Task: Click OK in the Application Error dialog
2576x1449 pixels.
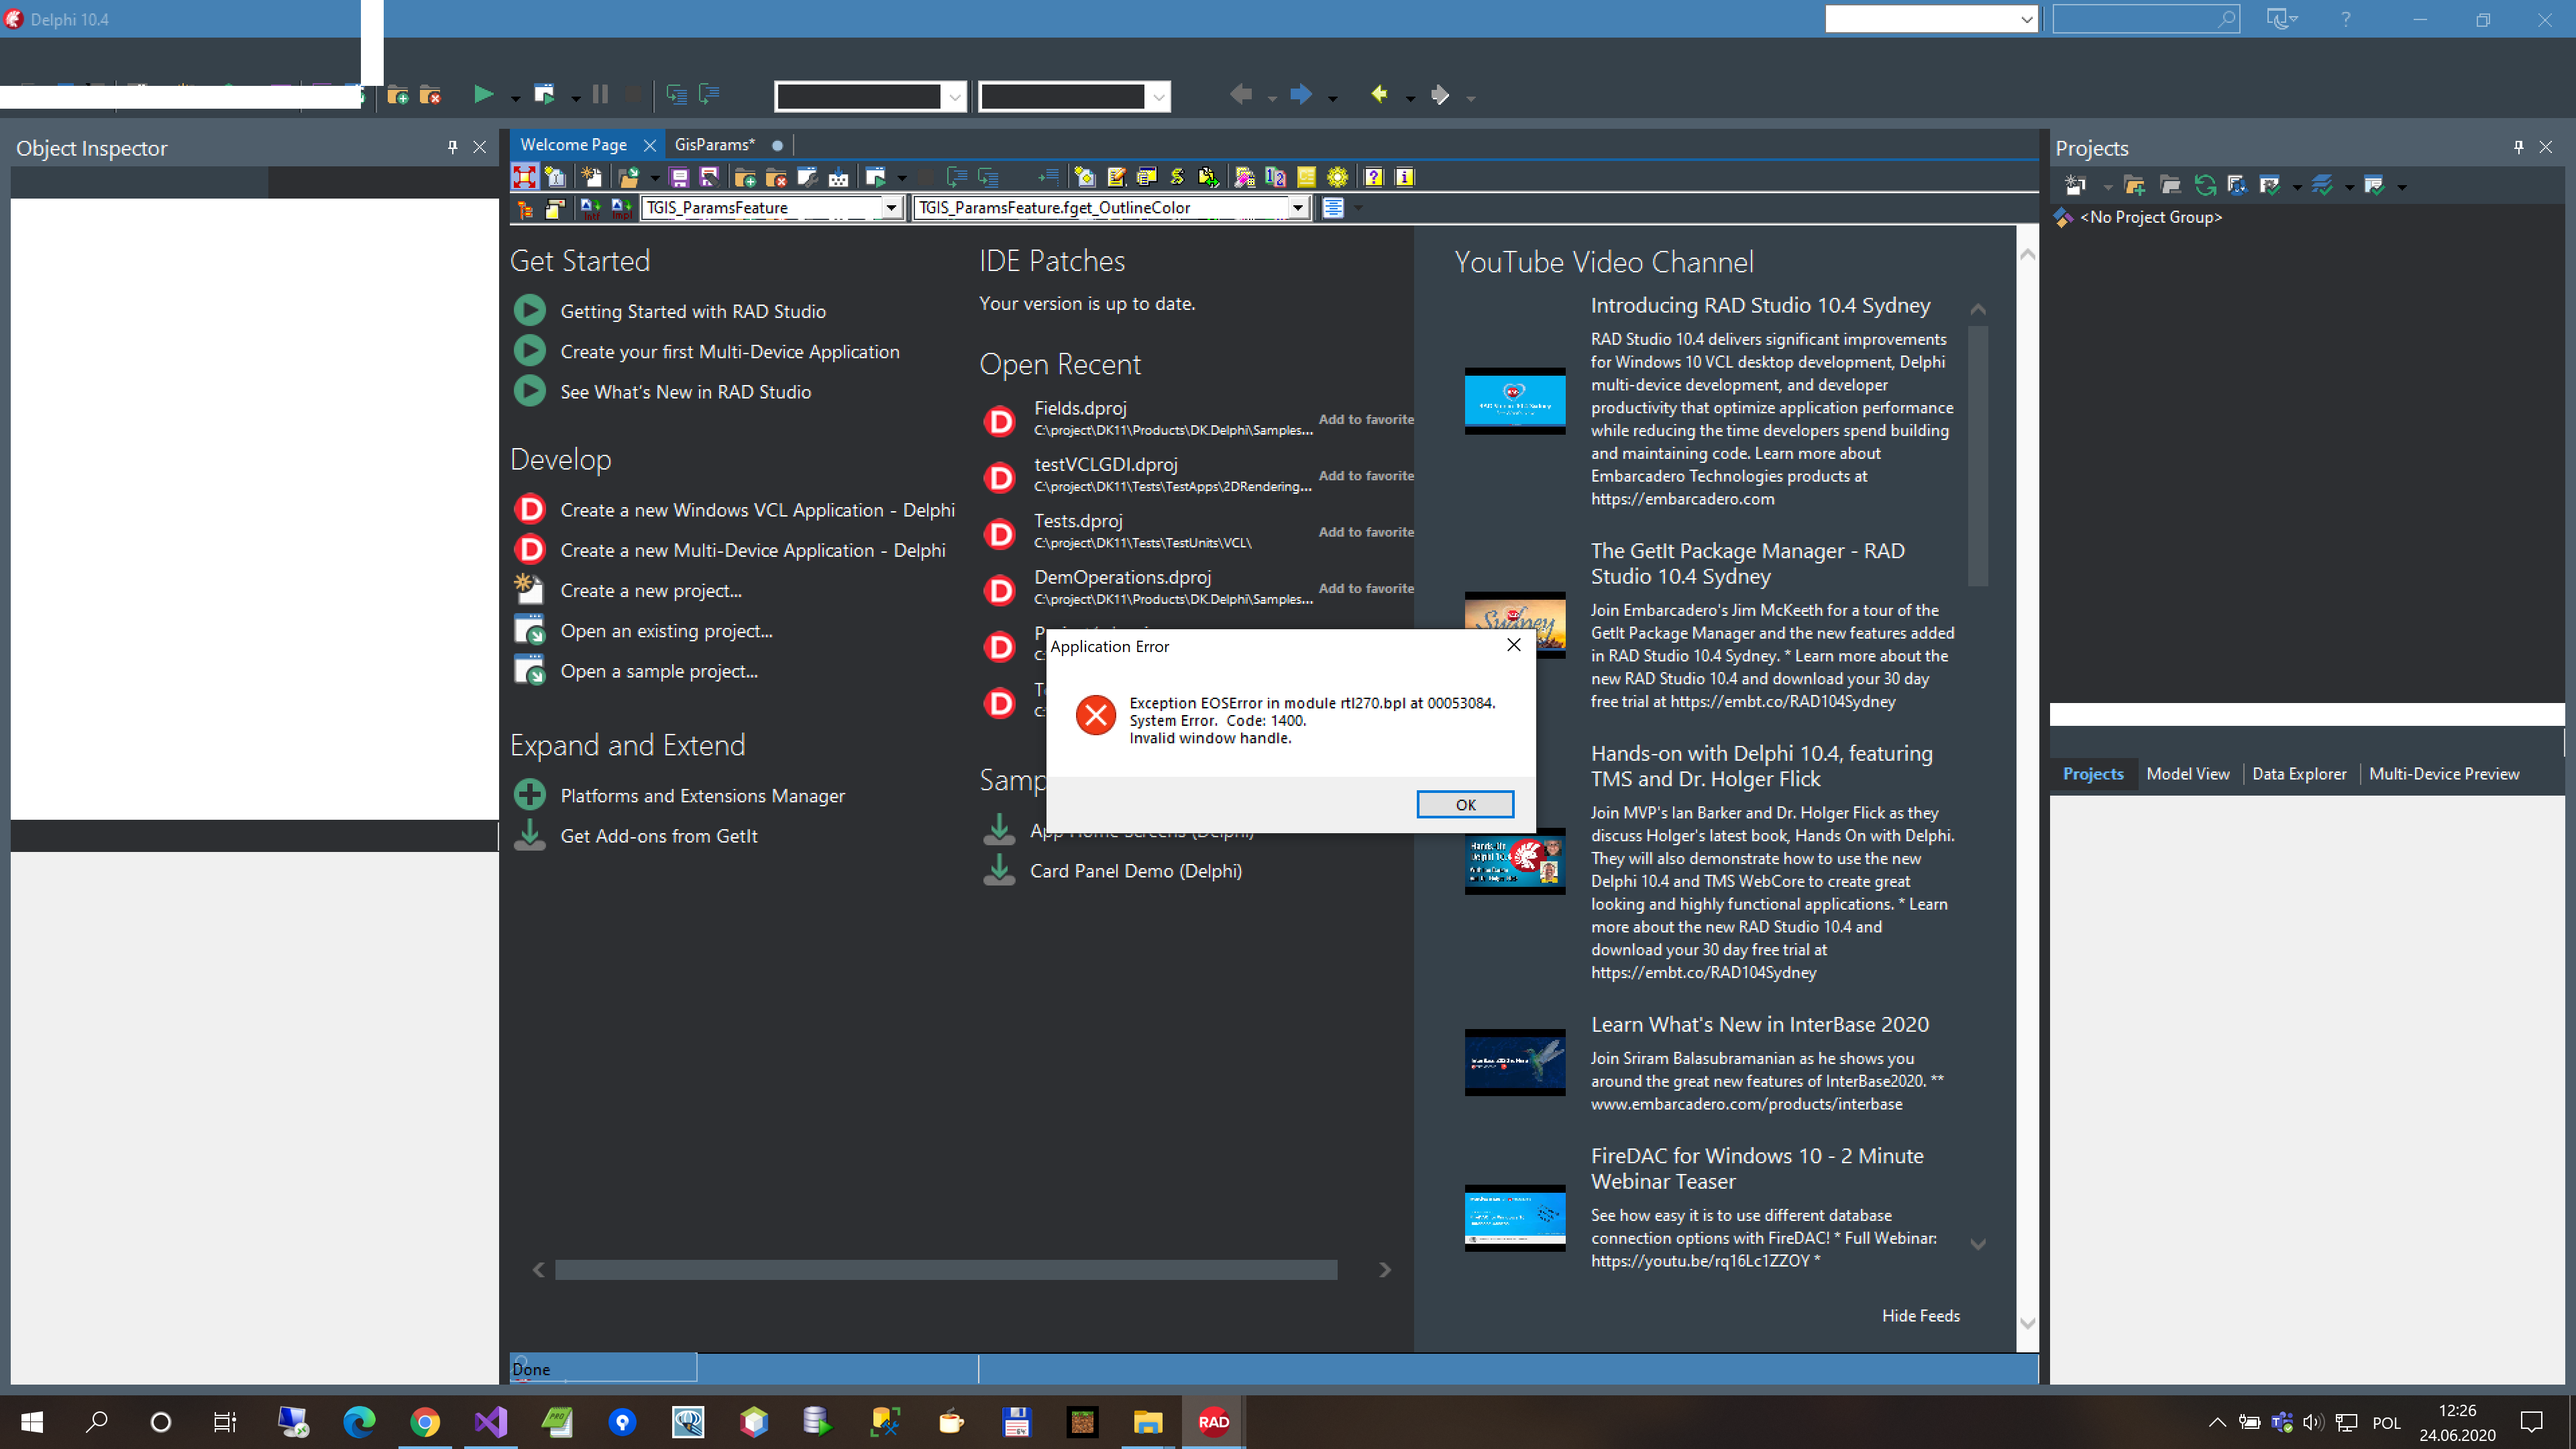Action: (1465, 804)
